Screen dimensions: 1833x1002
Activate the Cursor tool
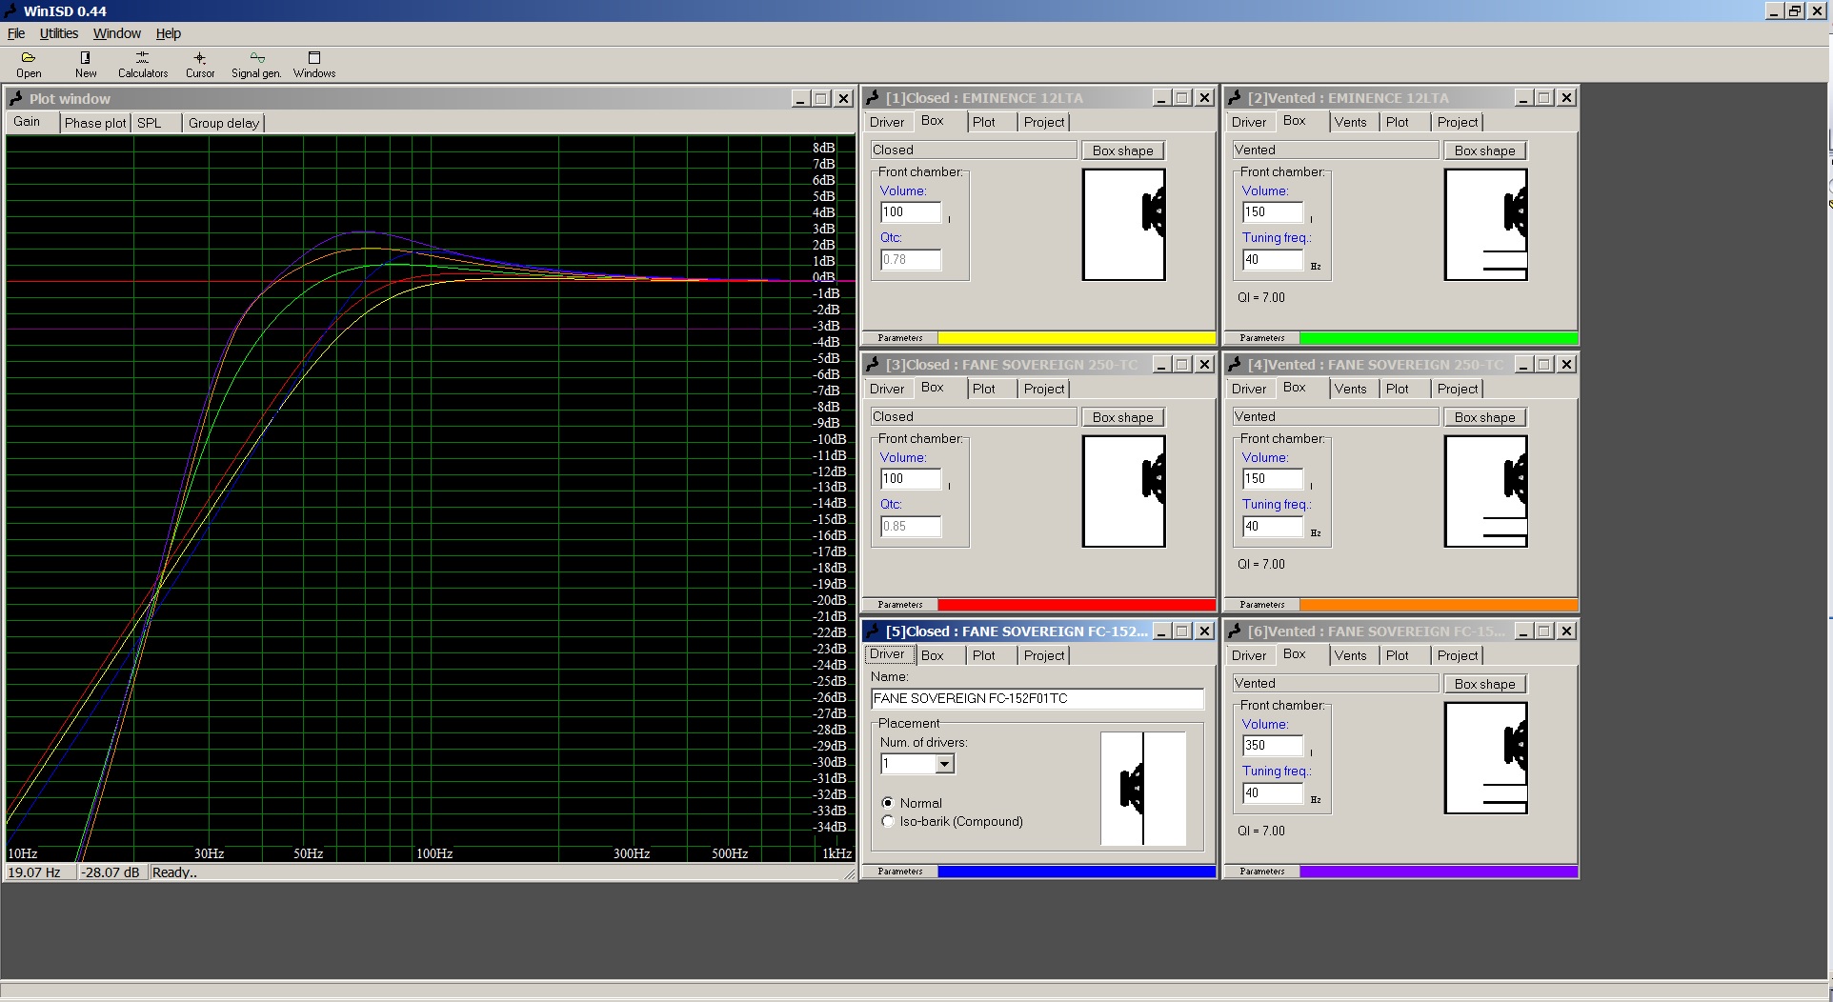tap(200, 65)
